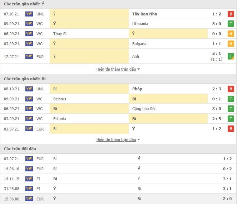The height and width of the screenshot is (204, 237).
Task: Click the 5 : 0 score against Lithuania
Action: 217,24
